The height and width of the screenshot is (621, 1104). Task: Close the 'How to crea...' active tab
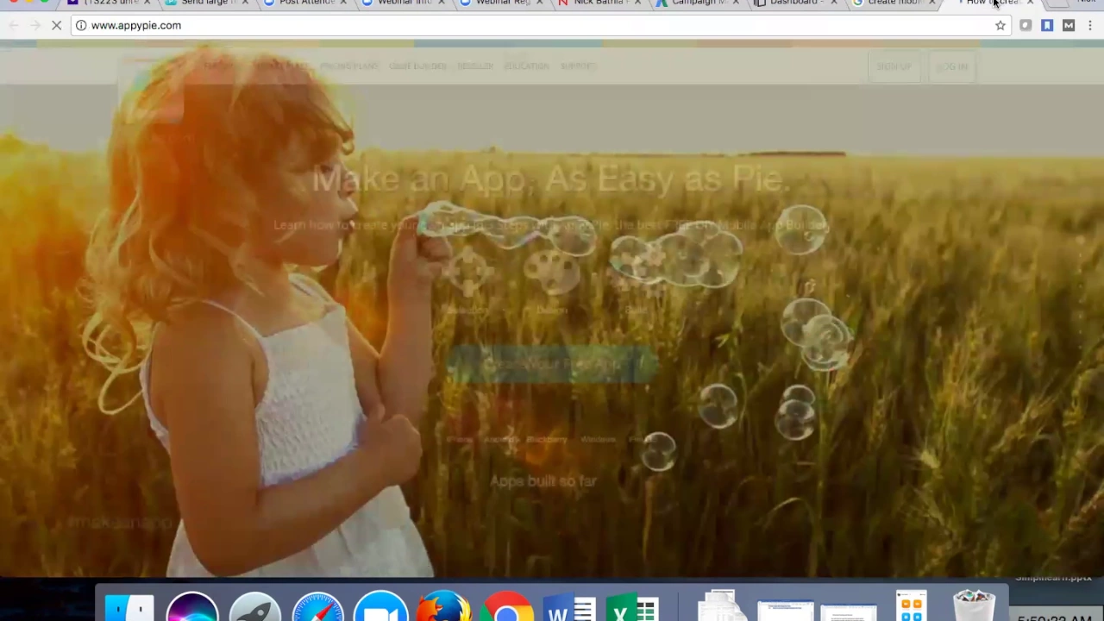coord(1030,3)
